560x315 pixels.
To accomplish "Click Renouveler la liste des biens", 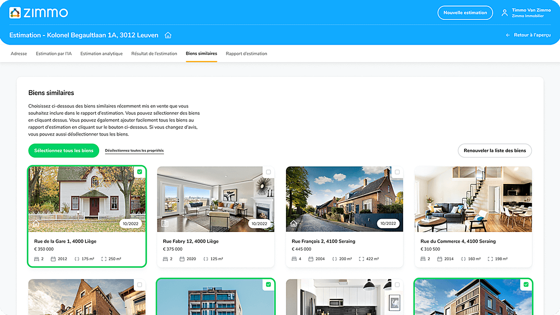I will tap(495, 150).
